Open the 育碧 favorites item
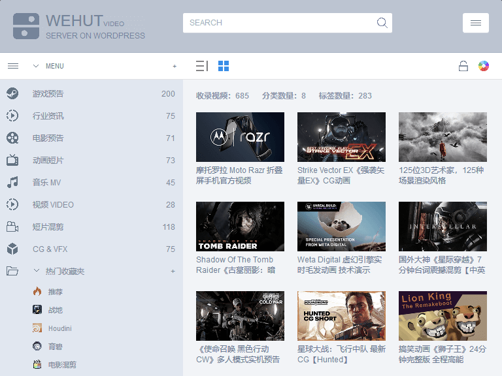Viewport: 502px width, 376px height. click(56, 347)
